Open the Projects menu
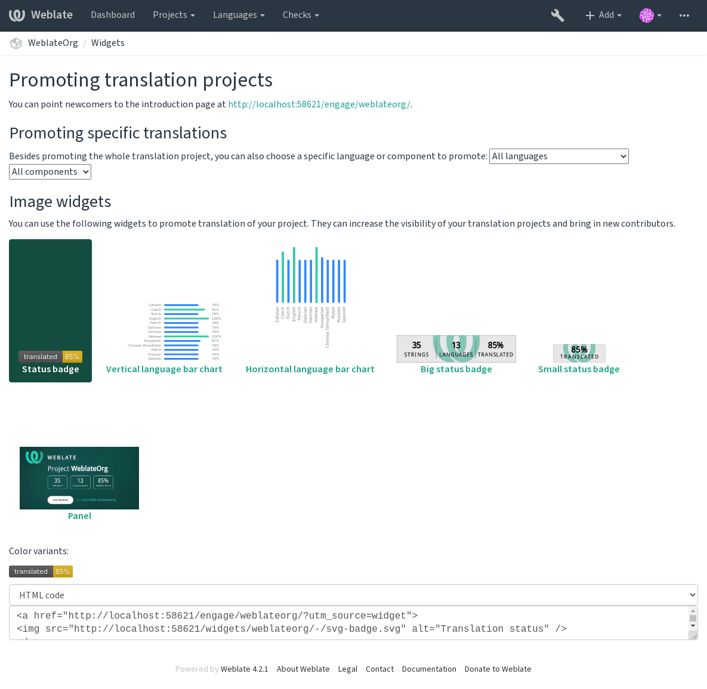This screenshot has width=707, height=689. pyautogui.click(x=174, y=15)
